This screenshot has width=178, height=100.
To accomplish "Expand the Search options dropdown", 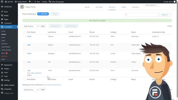I will [165, 15].
